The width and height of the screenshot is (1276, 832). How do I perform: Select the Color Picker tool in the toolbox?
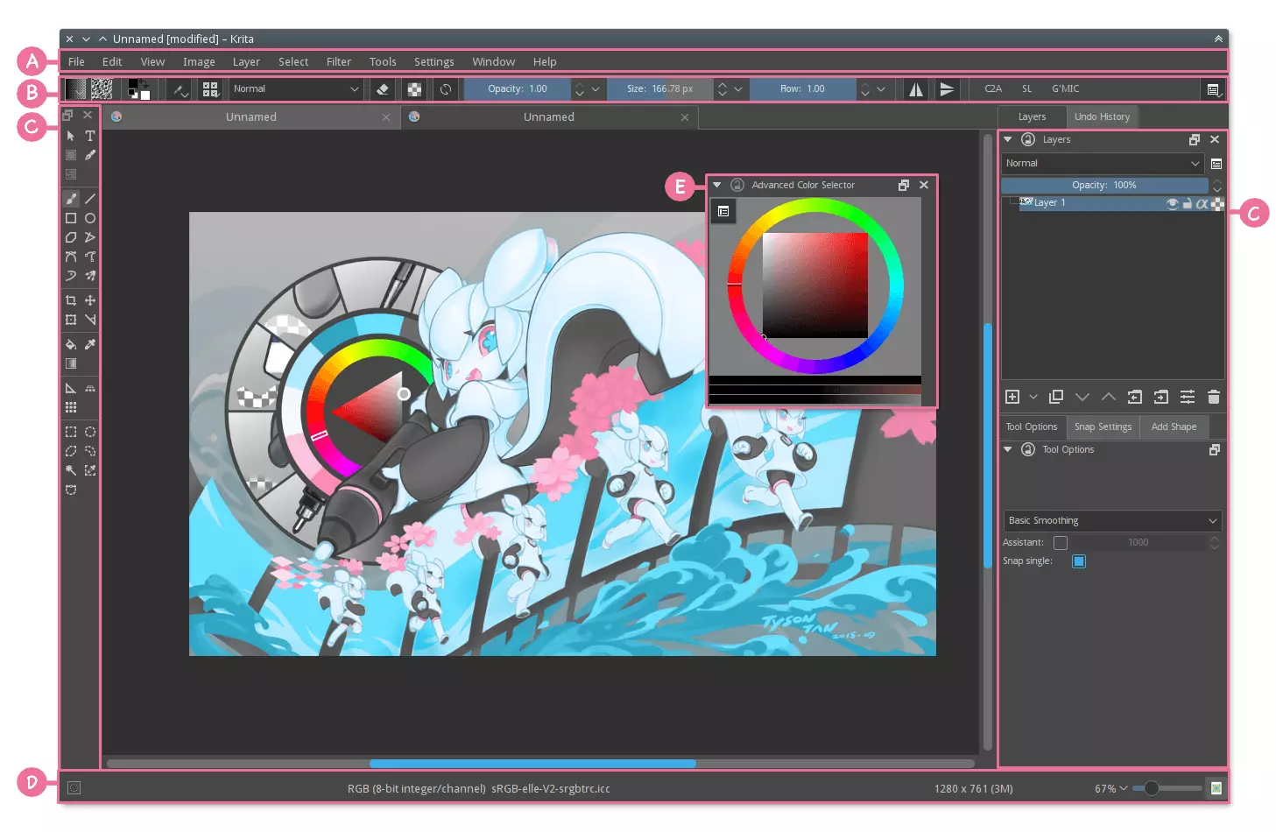point(90,344)
